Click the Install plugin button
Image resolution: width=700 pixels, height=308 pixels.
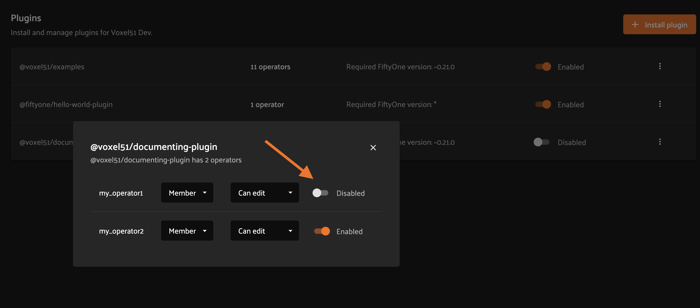point(659,24)
